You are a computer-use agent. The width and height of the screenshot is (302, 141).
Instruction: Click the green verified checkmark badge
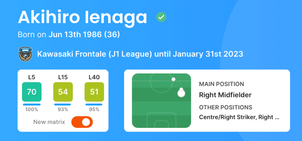point(161,18)
